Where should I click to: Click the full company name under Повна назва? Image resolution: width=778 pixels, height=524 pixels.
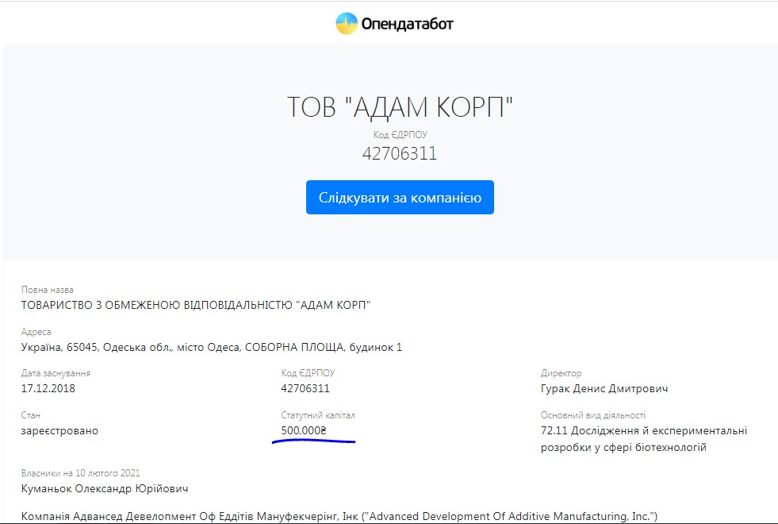196,306
